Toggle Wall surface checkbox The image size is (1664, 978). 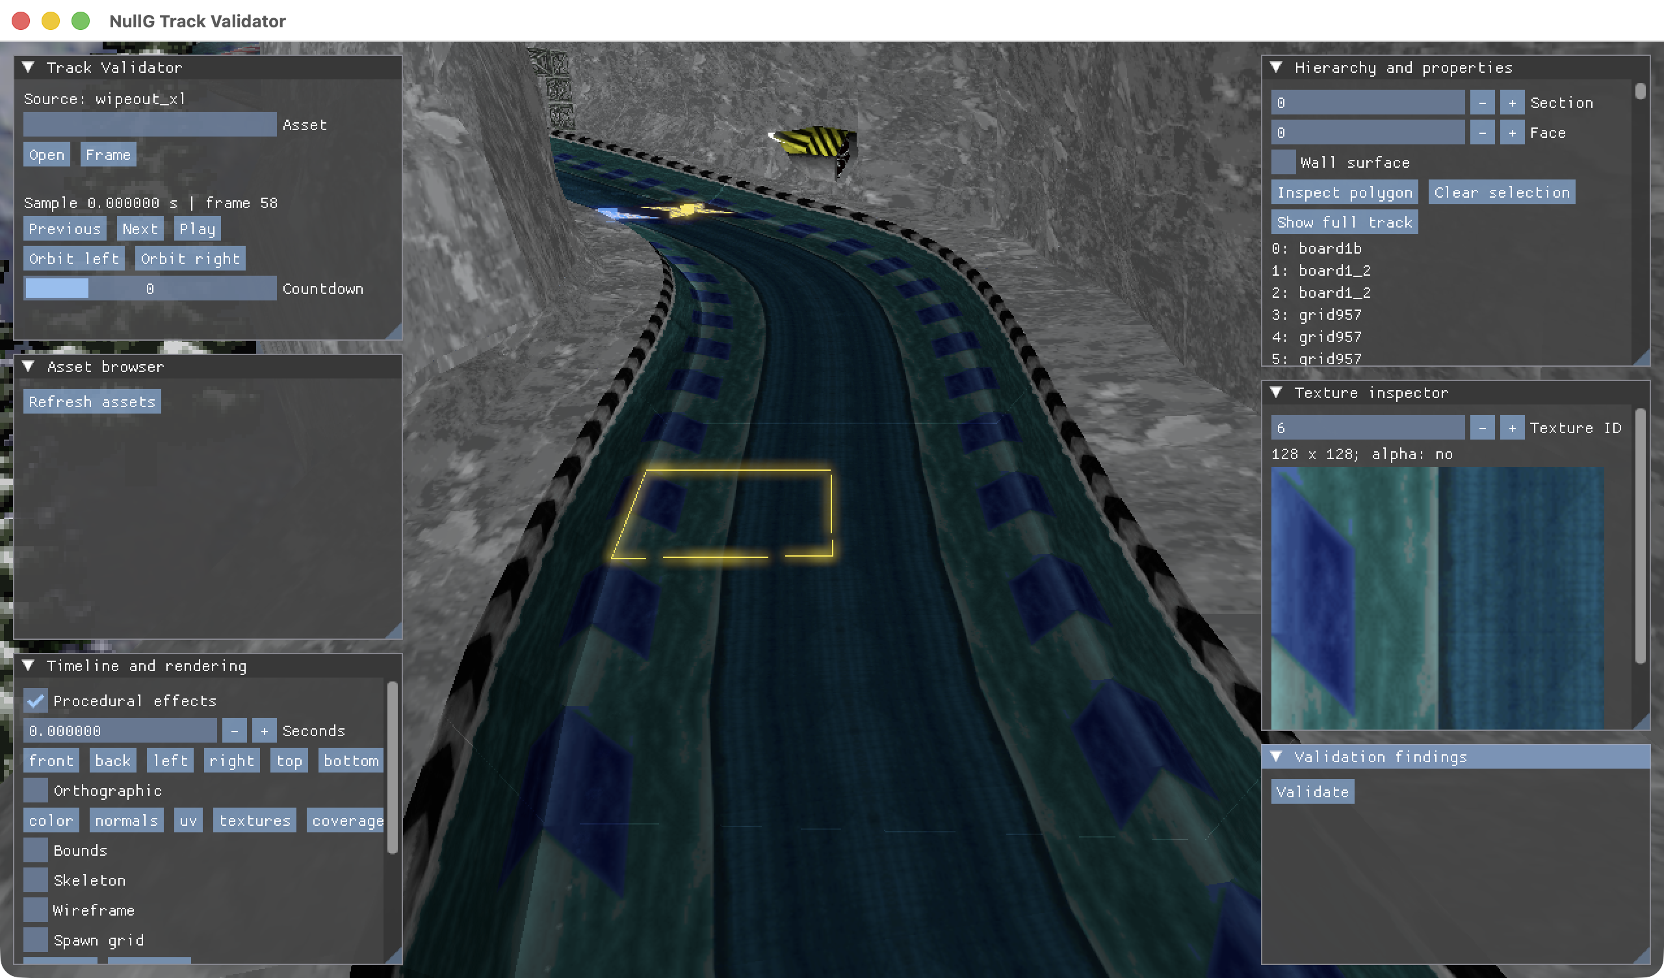[x=1284, y=163]
